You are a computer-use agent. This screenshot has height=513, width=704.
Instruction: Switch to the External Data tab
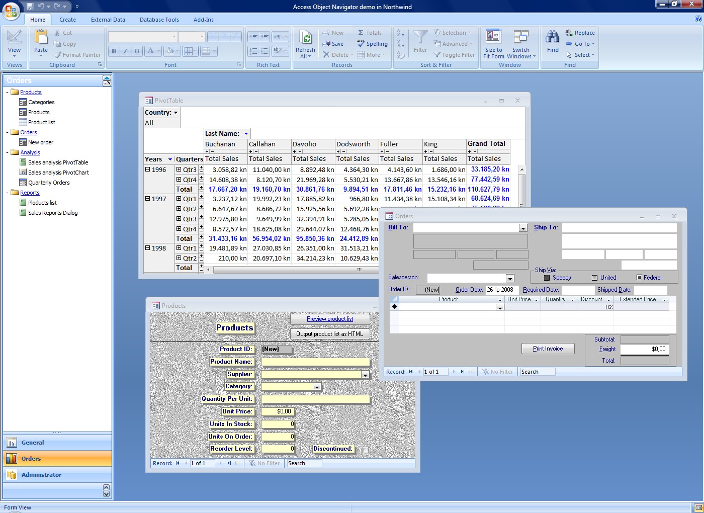tap(108, 20)
